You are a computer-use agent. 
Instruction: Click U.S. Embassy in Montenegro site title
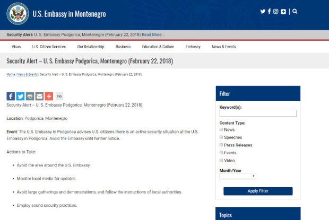[x=69, y=14]
